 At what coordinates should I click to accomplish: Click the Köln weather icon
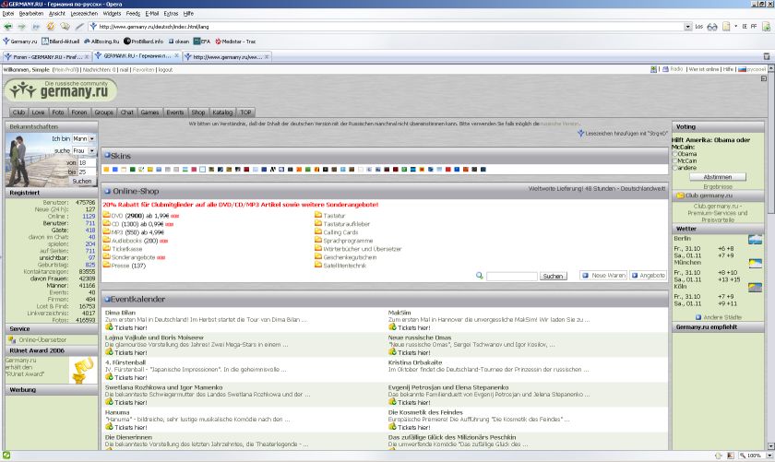(756, 287)
